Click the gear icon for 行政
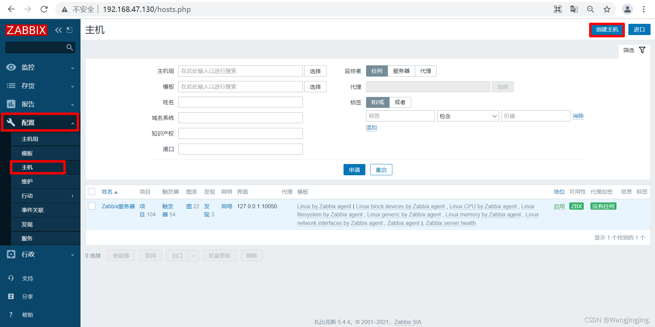This screenshot has width=655, height=327. tap(11, 254)
